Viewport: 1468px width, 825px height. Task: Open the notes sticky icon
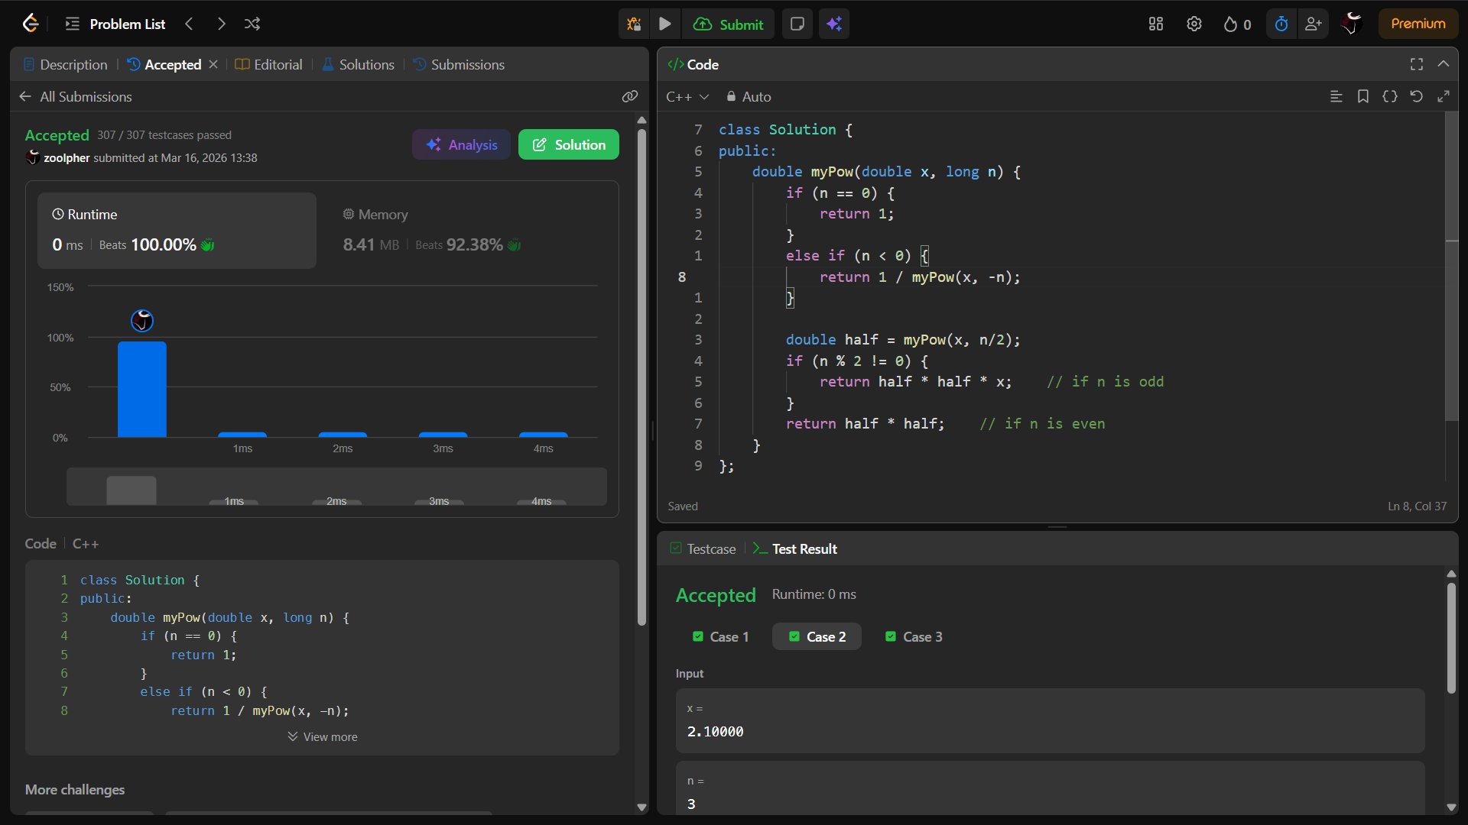pos(797,24)
